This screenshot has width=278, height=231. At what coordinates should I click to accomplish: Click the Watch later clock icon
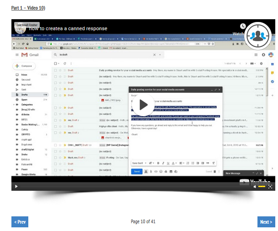point(243,26)
